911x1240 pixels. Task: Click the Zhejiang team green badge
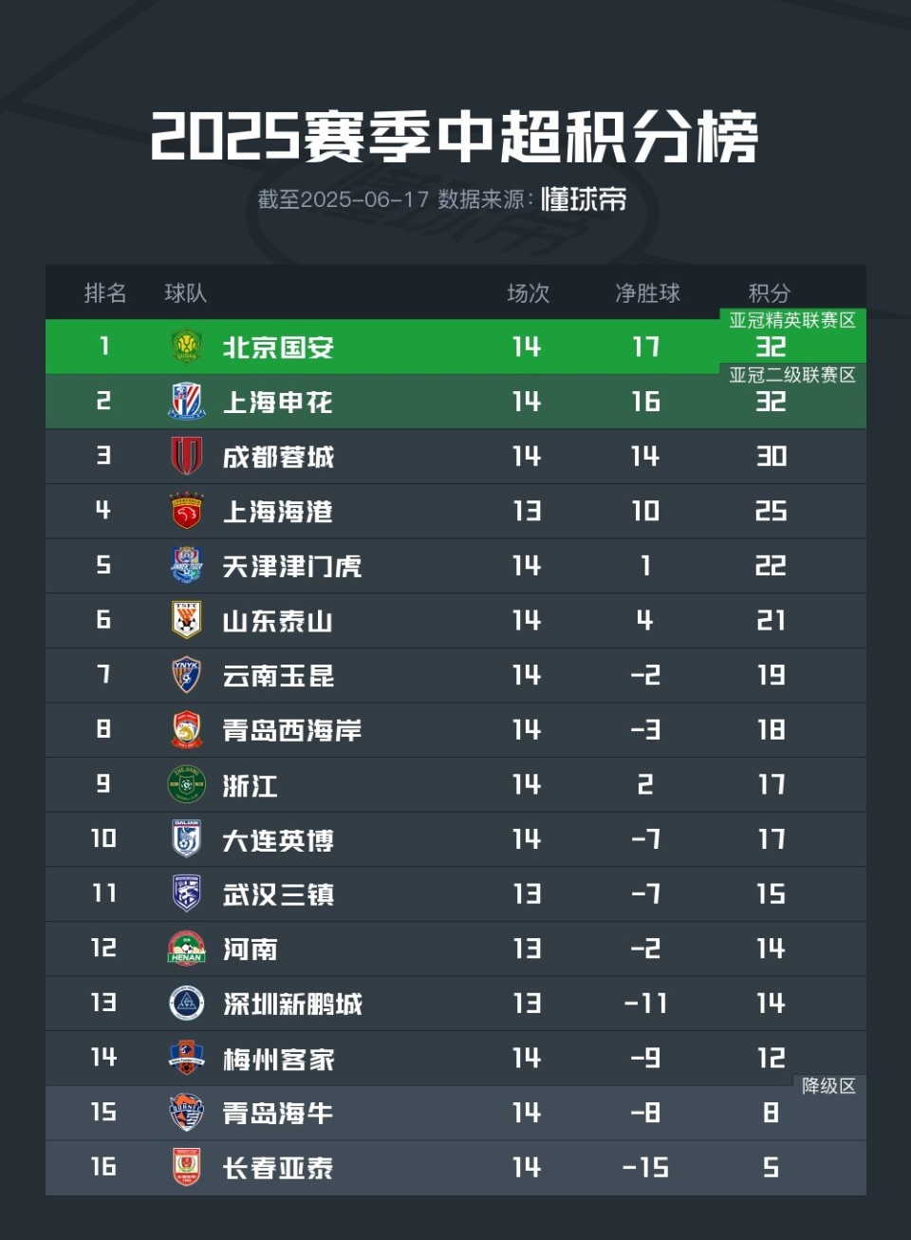click(x=186, y=785)
